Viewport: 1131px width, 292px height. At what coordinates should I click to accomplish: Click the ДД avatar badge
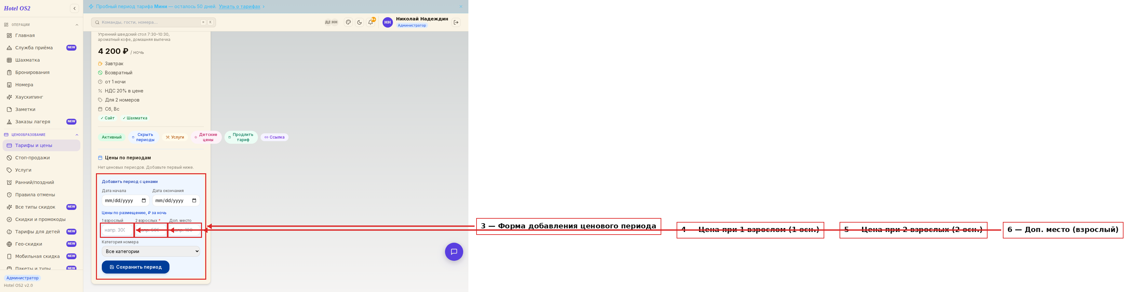pos(328,22)
